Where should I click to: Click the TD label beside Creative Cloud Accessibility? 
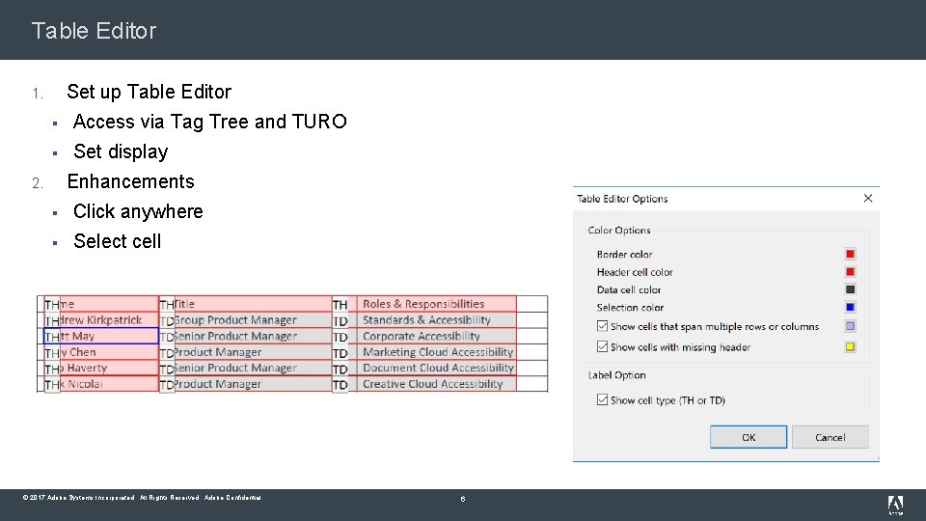(x=340, y=385)
